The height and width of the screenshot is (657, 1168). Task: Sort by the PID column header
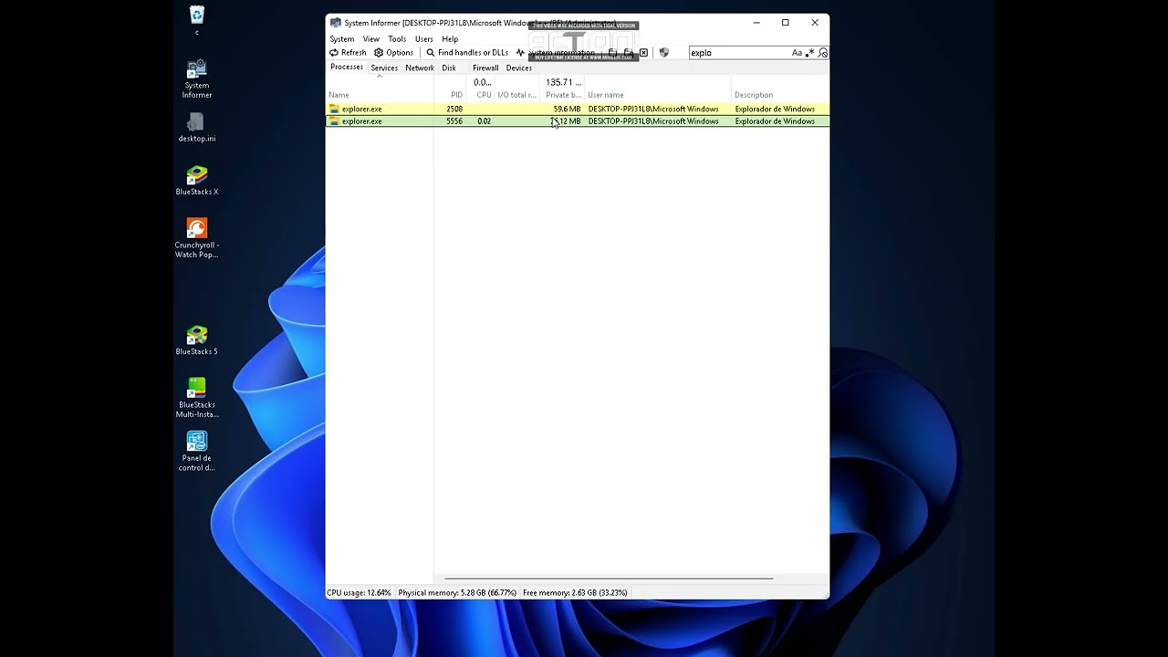(x=451, y=95)
